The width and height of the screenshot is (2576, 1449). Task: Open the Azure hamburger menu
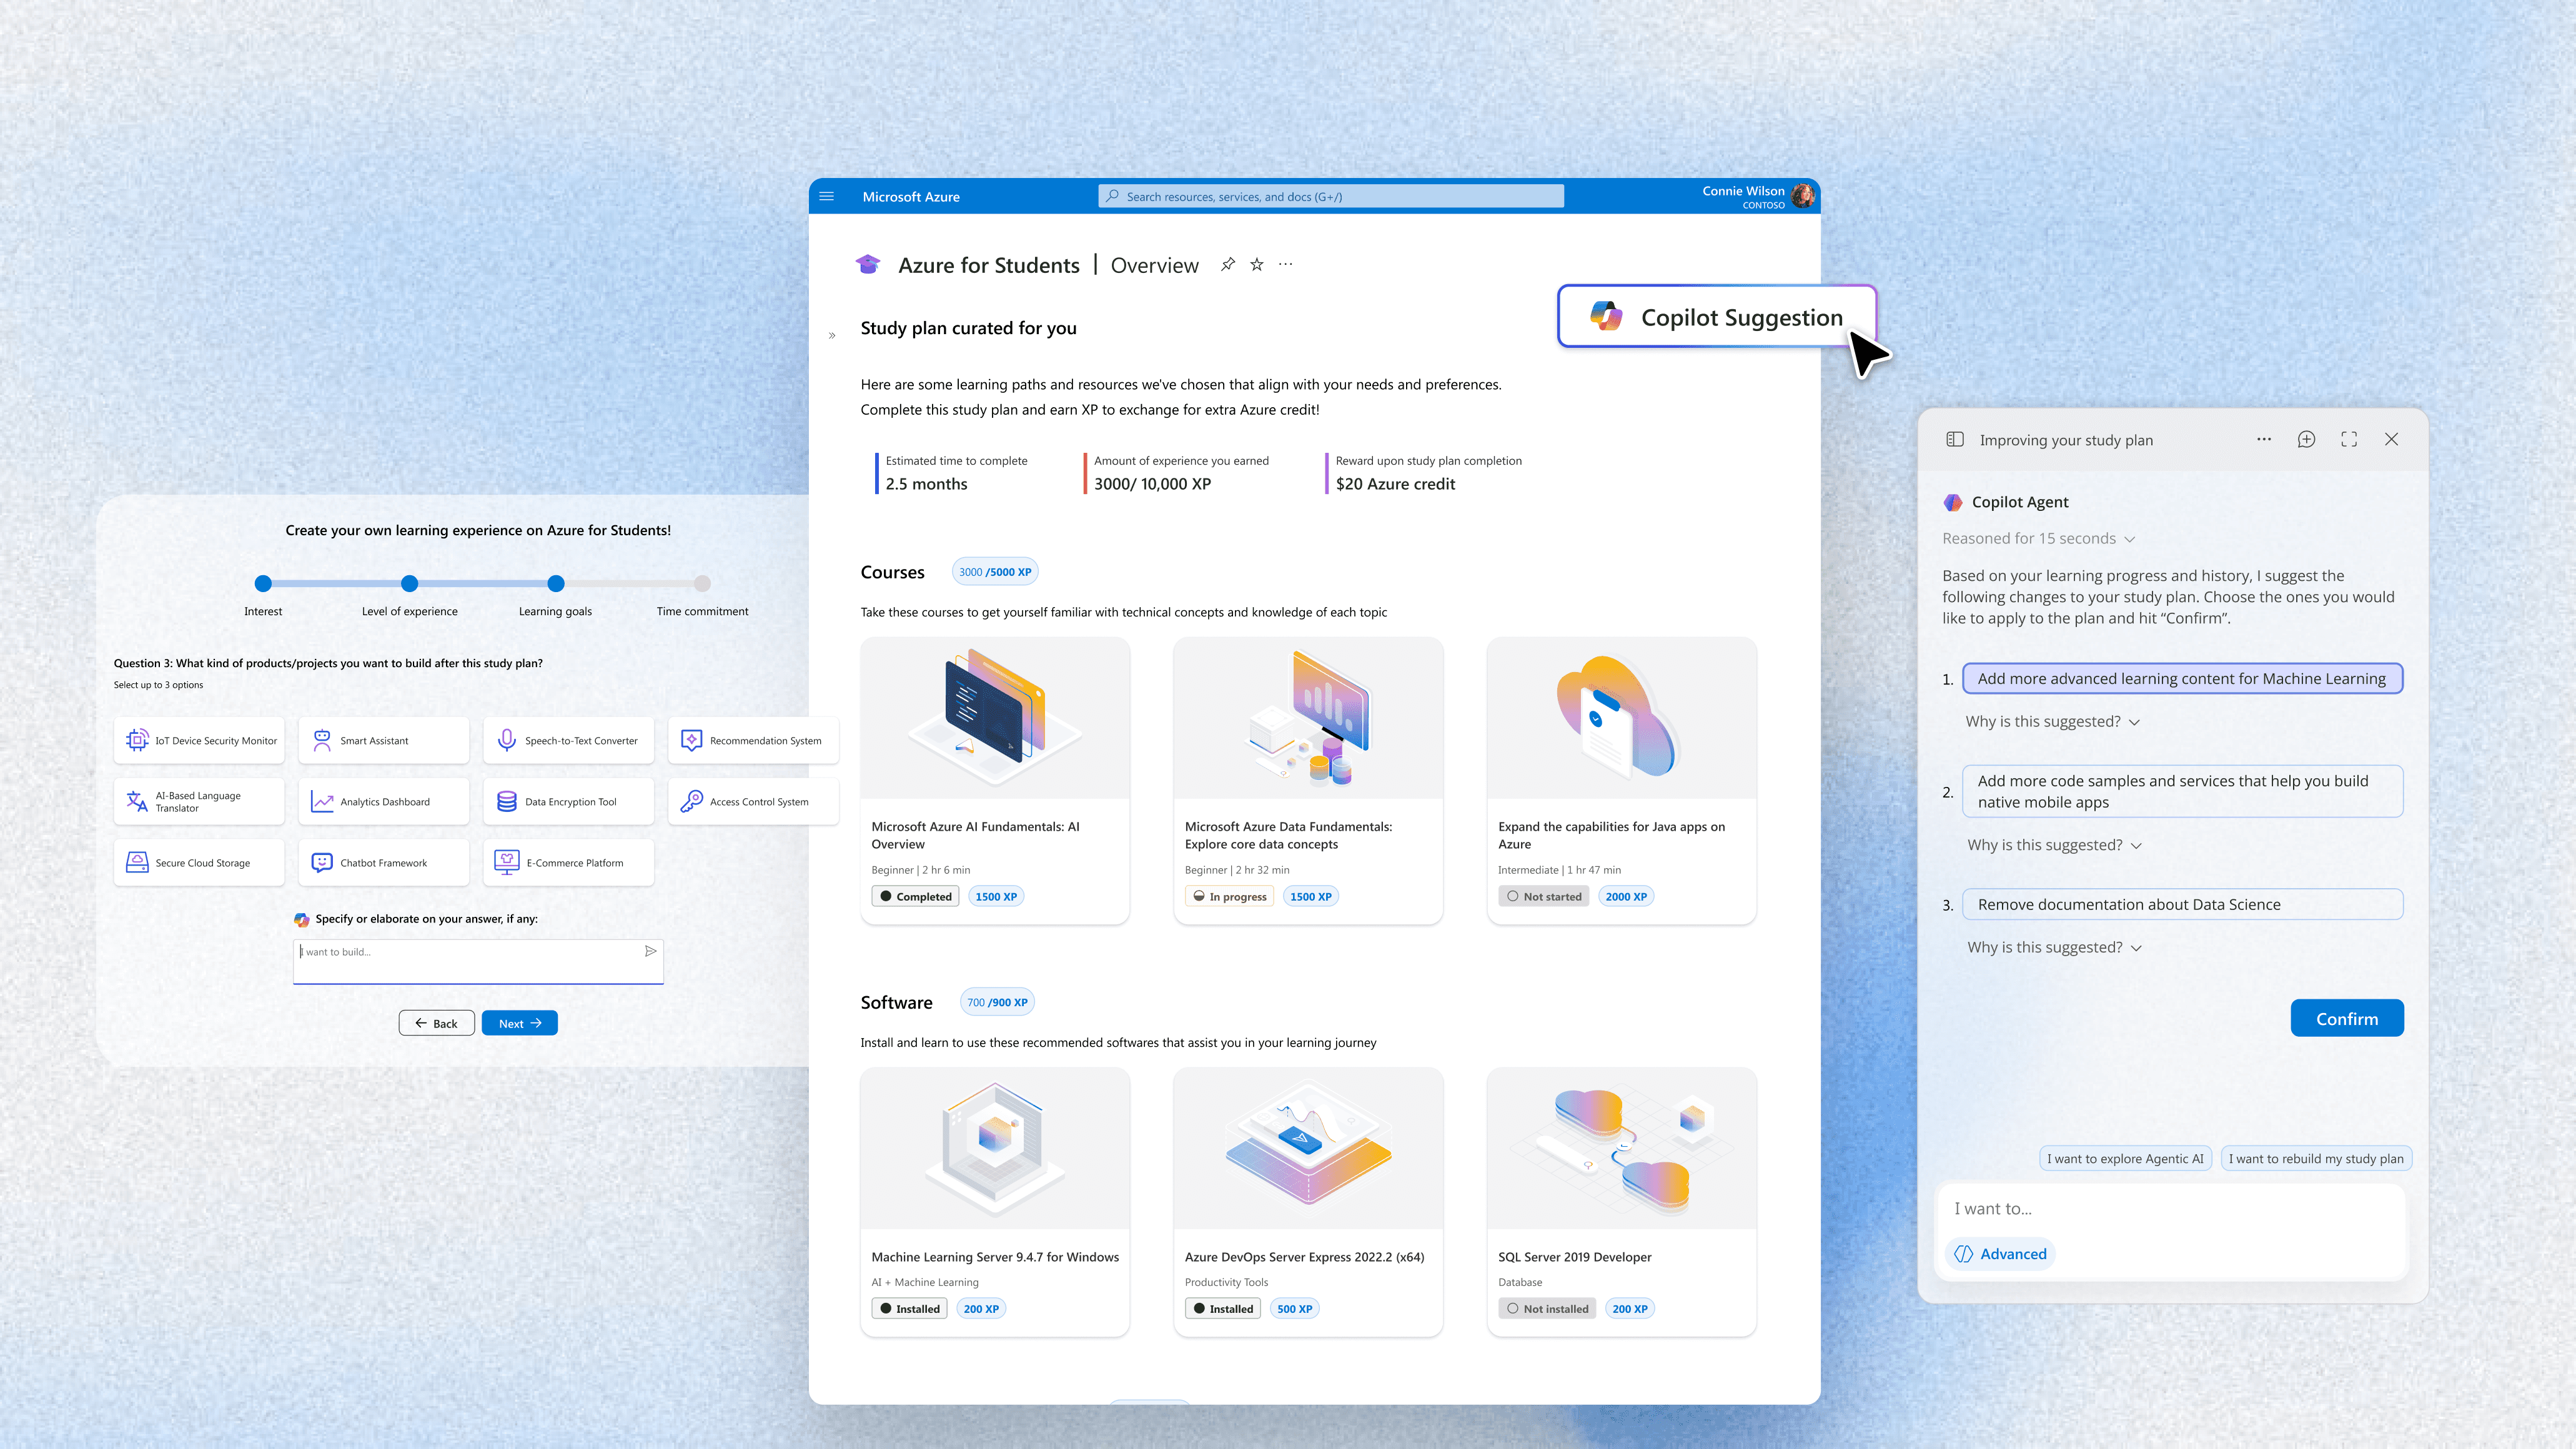[x=826, y=196]
